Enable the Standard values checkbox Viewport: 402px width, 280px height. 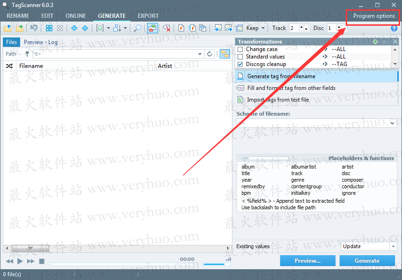(240, 57)
